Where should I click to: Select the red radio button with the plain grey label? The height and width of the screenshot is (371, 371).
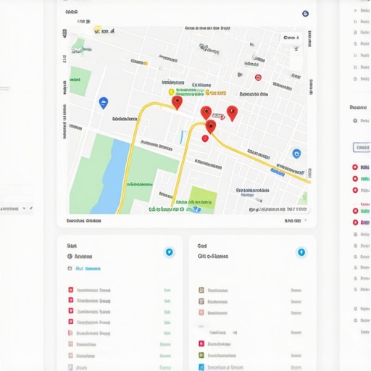(355, 190)
